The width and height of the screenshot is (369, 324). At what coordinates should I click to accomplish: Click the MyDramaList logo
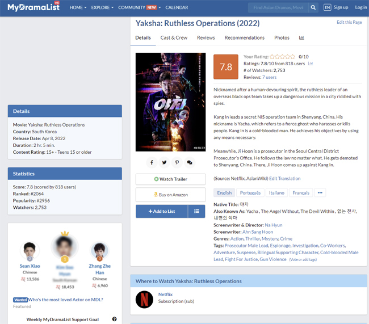(33, 7)
